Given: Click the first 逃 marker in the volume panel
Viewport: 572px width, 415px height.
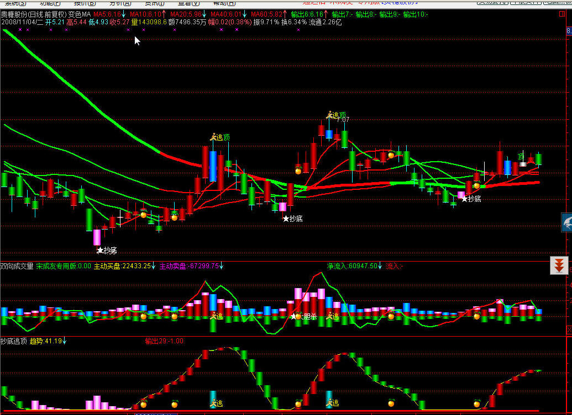Looking at the screenshot, I should pos(216,316).
